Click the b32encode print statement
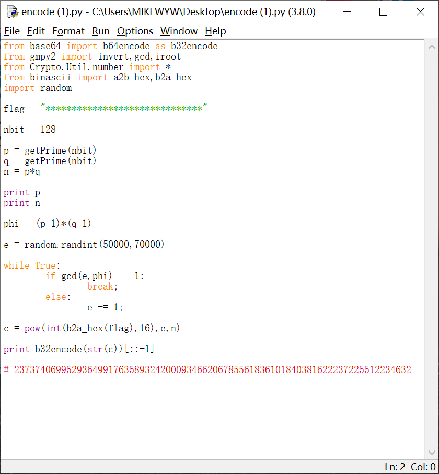 tap(78, 349)
